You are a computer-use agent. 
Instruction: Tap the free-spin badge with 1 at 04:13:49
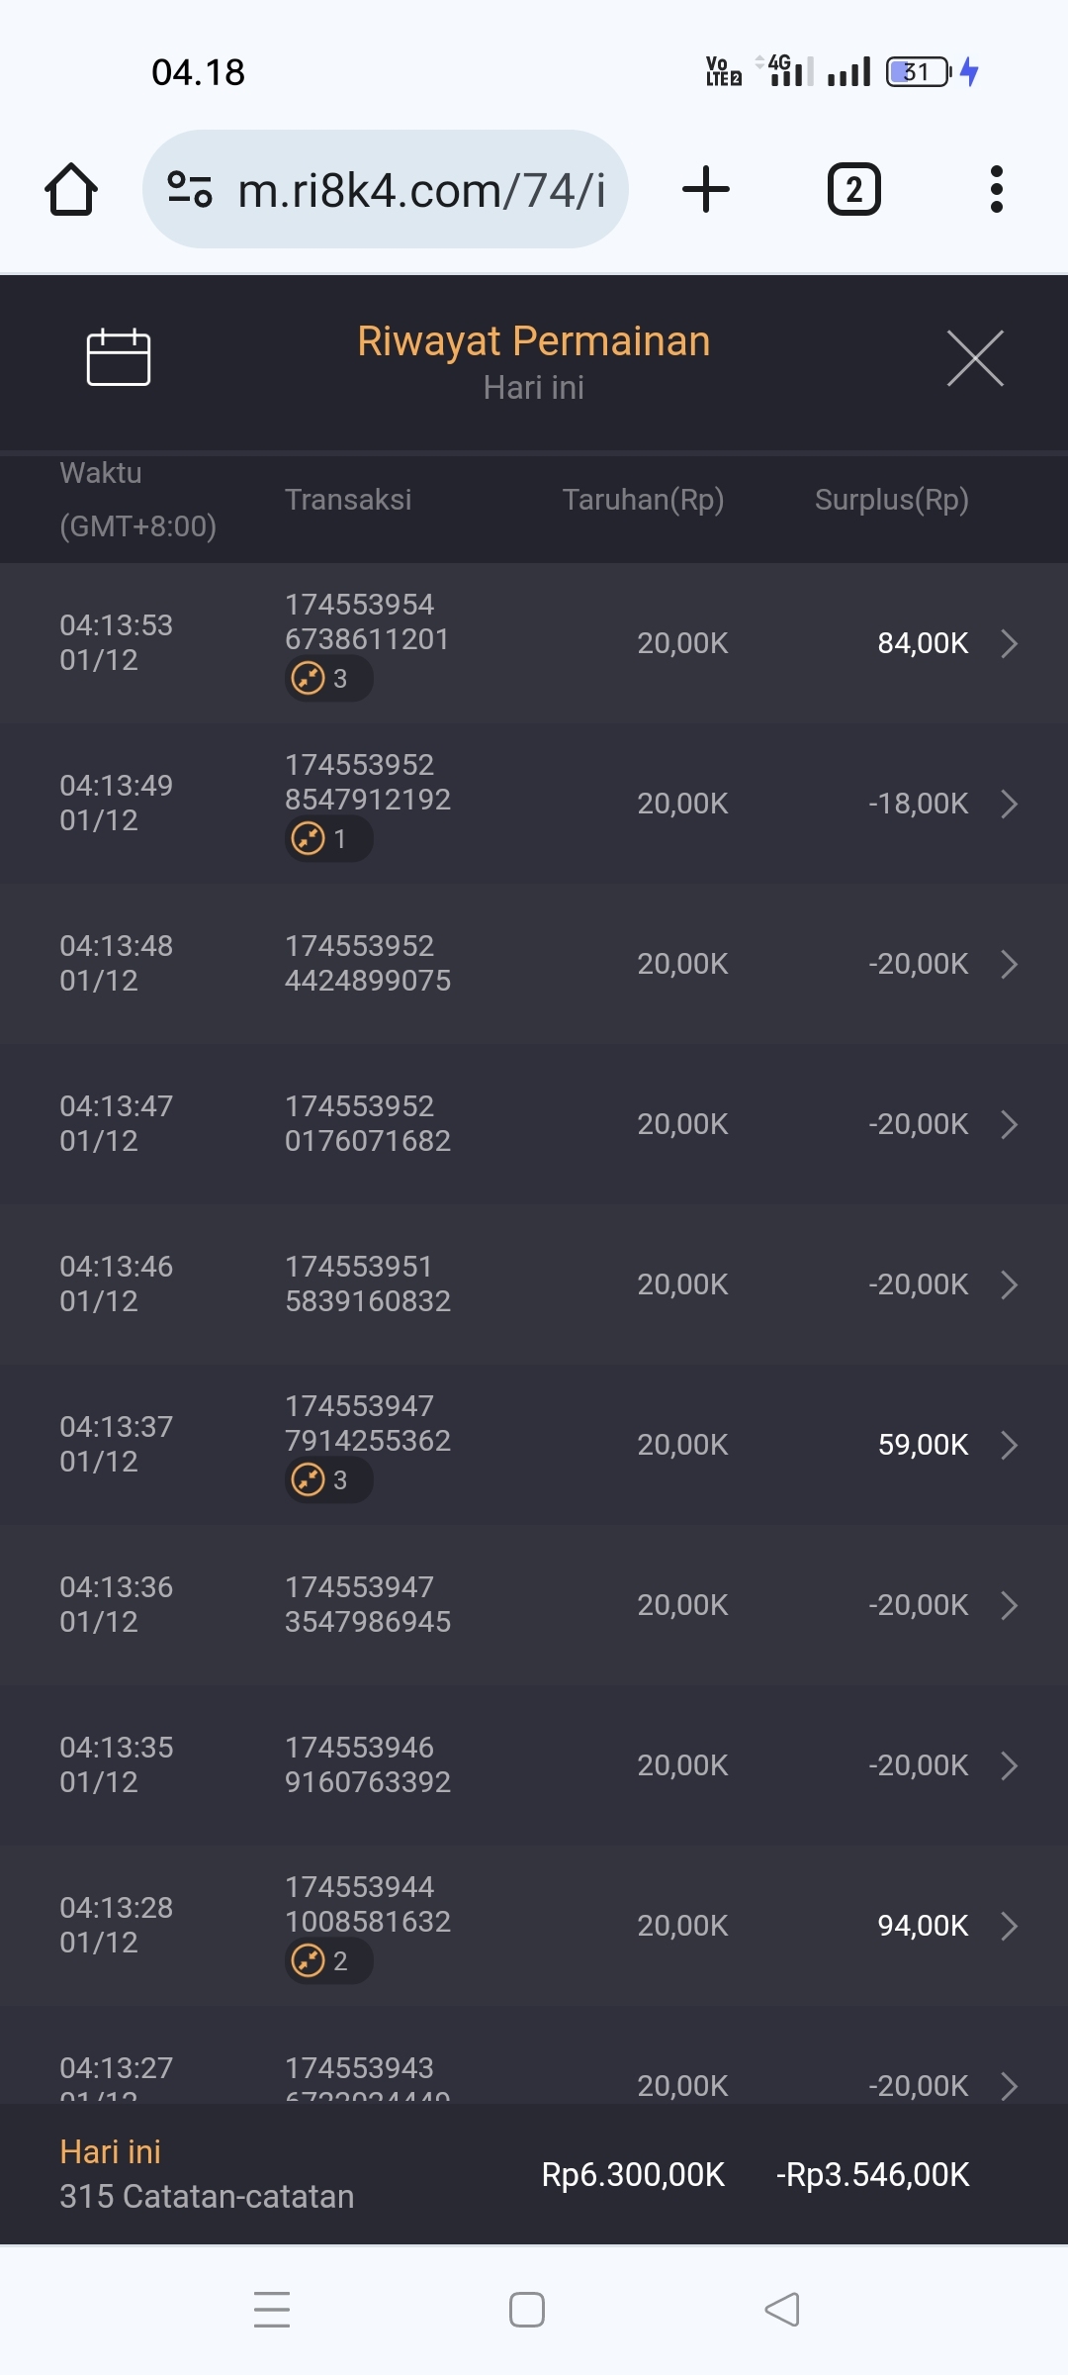(327, 839)
